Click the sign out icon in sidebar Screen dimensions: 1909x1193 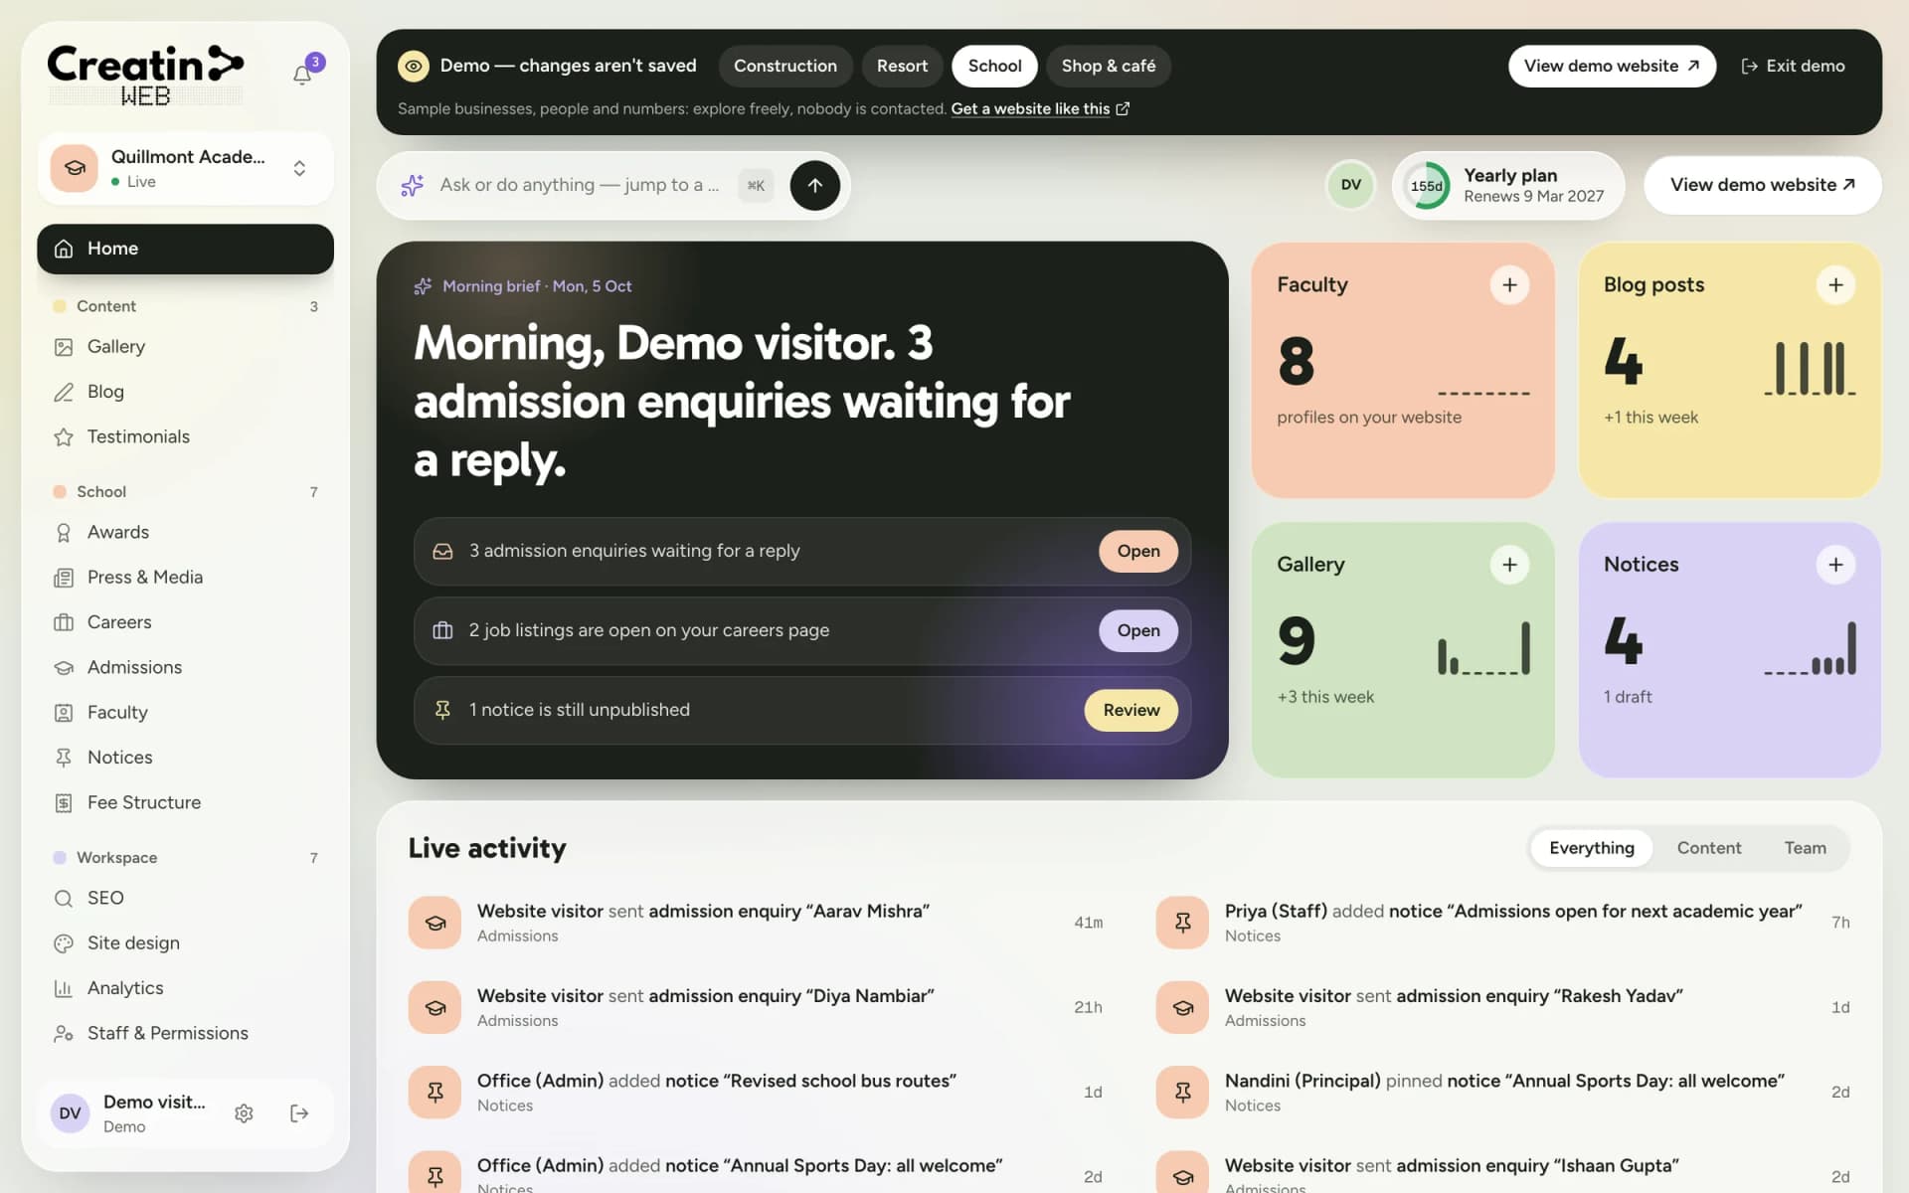pos(299,1113)
